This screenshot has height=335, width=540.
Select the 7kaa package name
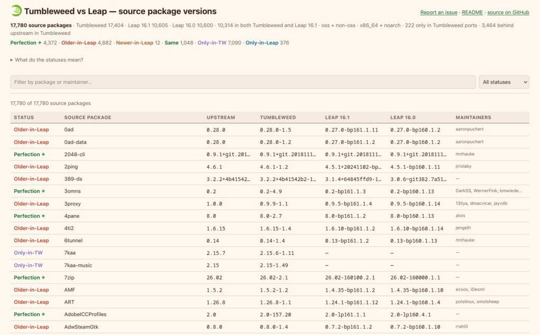pos(70,253)
